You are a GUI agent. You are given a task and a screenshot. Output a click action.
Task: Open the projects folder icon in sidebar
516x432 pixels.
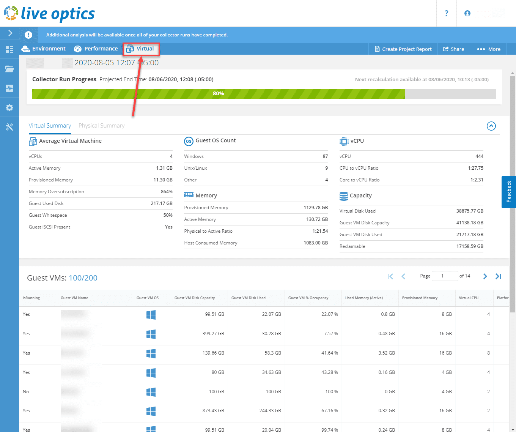9,69
